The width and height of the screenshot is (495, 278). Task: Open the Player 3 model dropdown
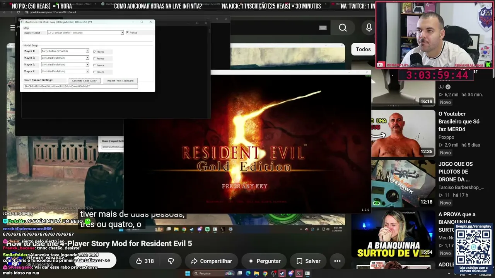65,64
